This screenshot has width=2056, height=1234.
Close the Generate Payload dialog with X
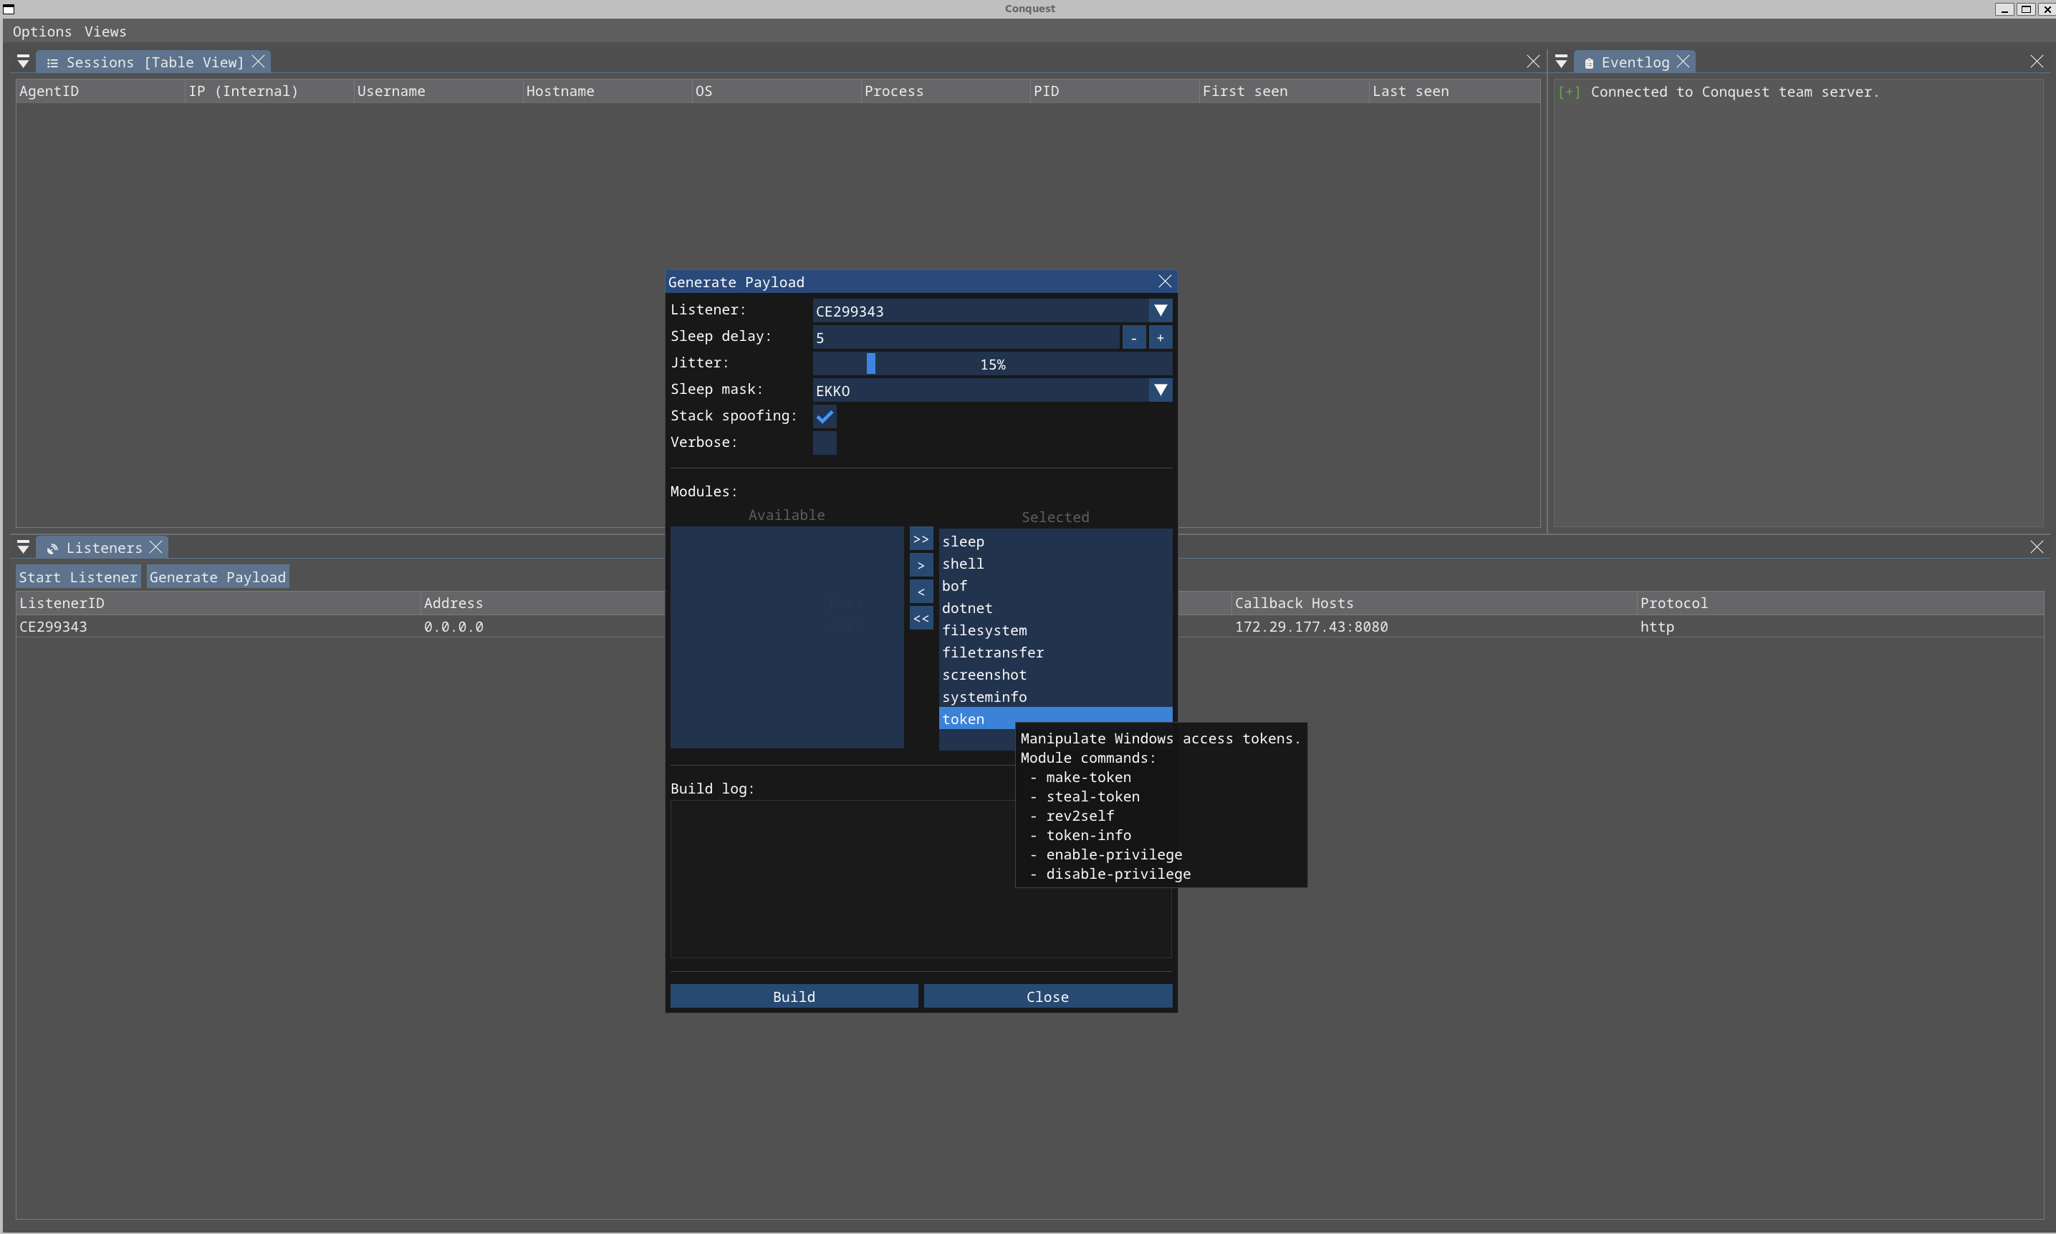click(1164, 282)
